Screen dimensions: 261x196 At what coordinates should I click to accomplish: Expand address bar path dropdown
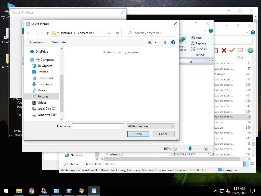[109, 33]
